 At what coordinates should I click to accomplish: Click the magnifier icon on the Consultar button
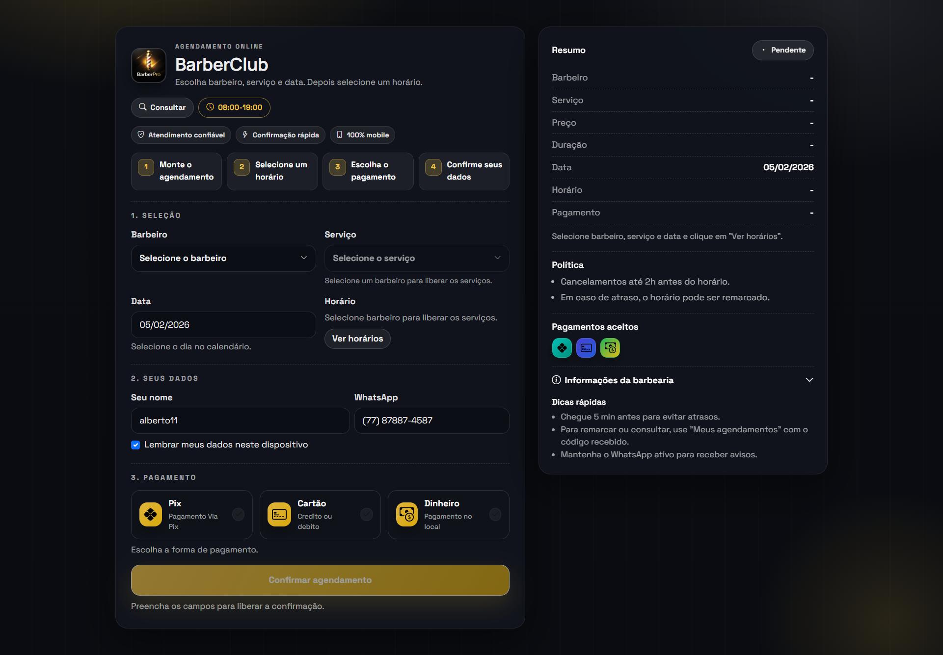point(143,107)
